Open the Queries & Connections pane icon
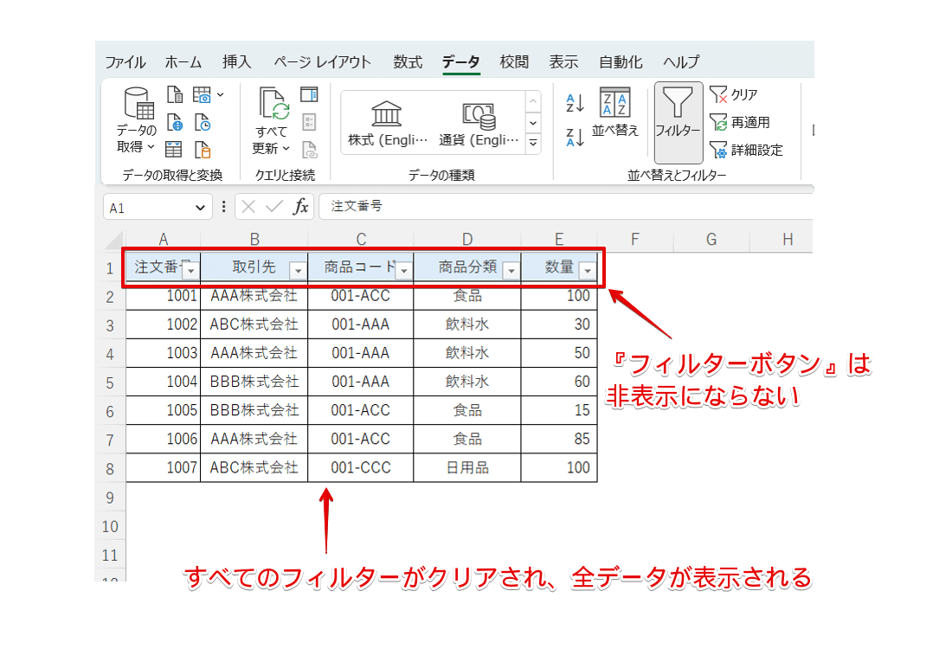Screen dimensions: 952x649 309,94
